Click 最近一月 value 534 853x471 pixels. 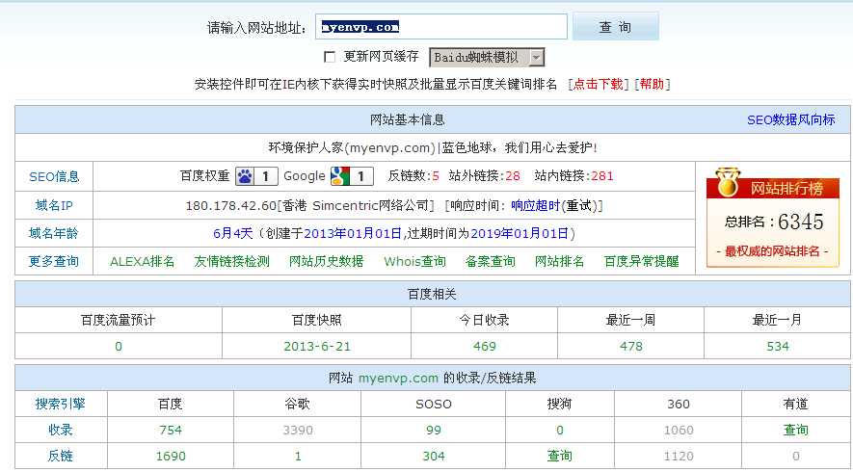pyautogui.click(x=778, y=347)
